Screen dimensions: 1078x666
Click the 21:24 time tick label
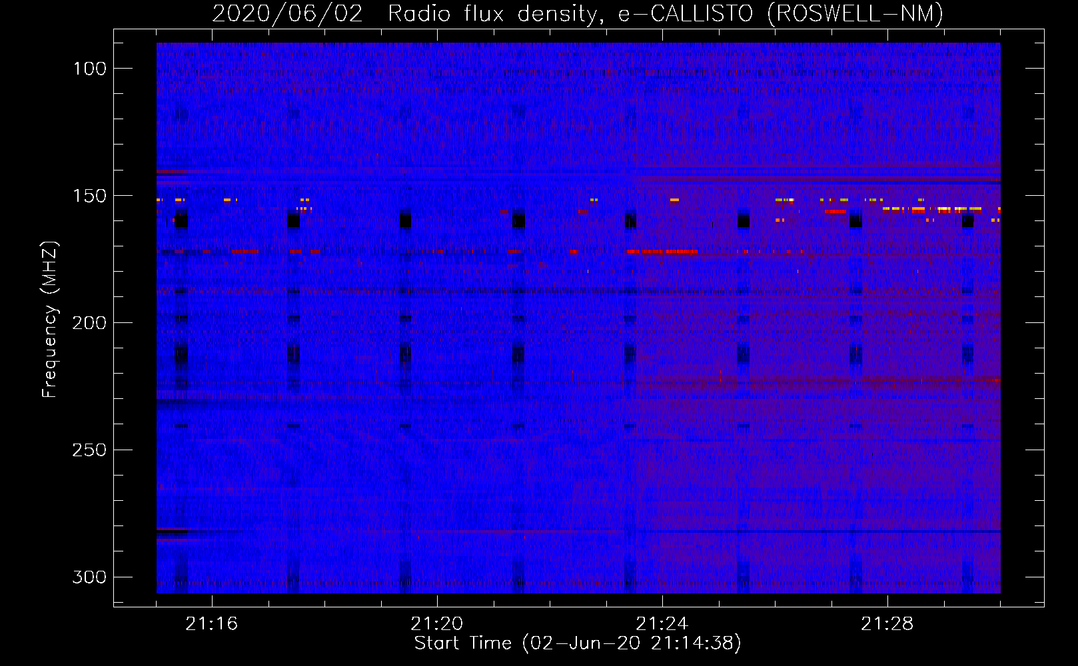pos(662,624)
